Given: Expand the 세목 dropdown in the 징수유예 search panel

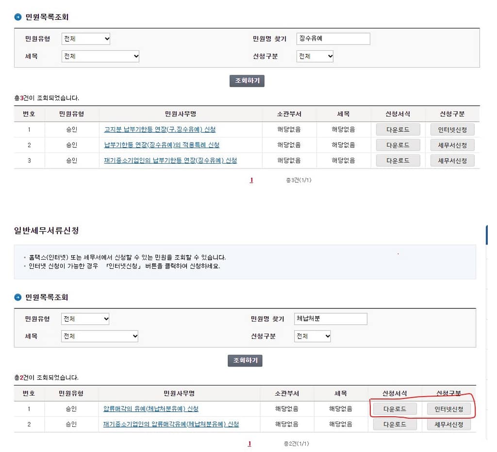Looking at the screenshot, I should (100, 56).
